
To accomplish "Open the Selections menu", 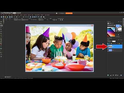I will (x=25, y=15).
